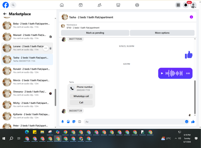
Task: Open the Peter conversation
Action: (x=27, y=126)
